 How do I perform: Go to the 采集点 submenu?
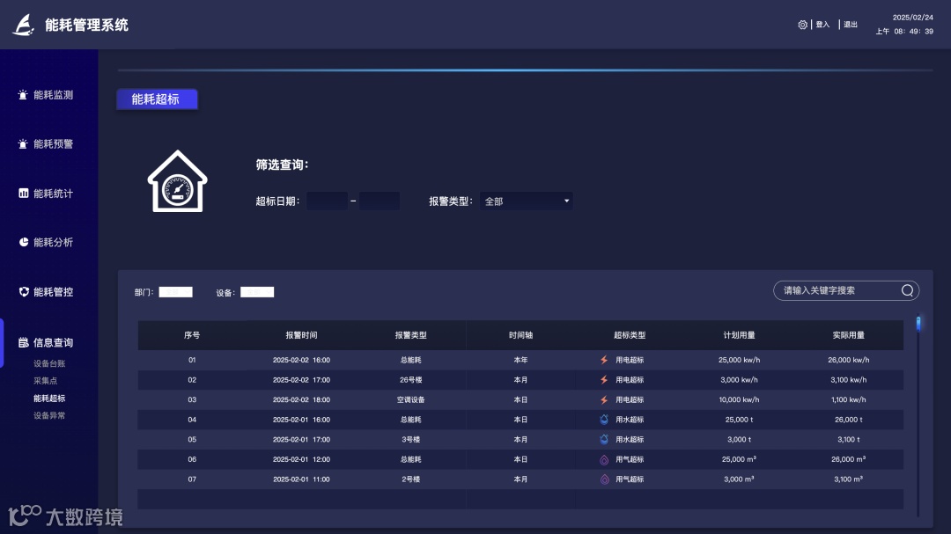pyautogui.click(x=46, y=381)
